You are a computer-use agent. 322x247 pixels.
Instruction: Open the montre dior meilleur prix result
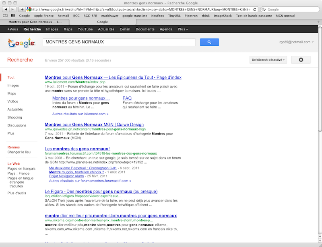point(111,216)
